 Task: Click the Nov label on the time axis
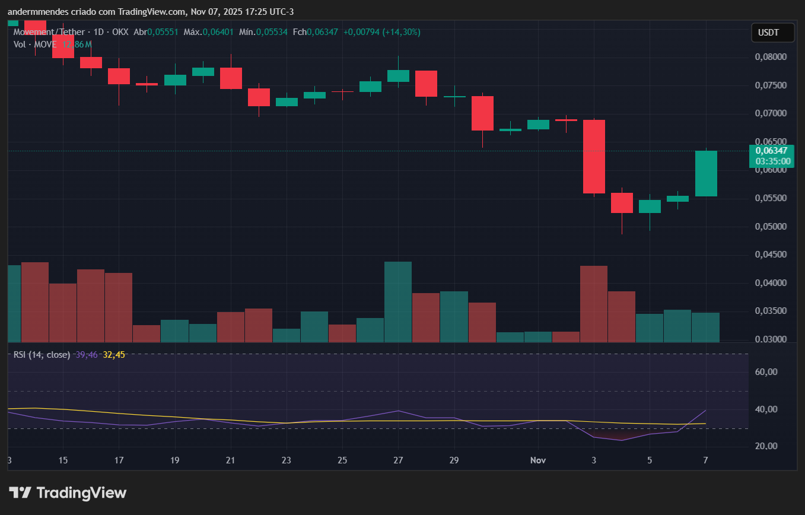coord(538,460)
